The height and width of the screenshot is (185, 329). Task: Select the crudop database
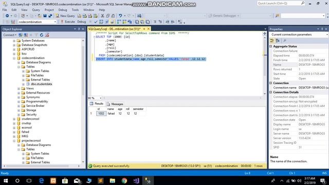(26, 123)
